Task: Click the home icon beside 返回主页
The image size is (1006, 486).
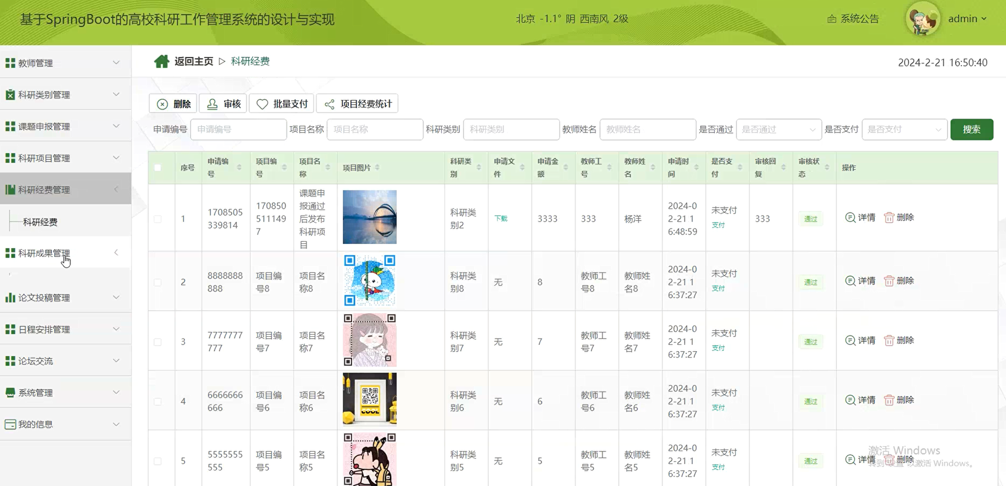Action: pos(161,61)
